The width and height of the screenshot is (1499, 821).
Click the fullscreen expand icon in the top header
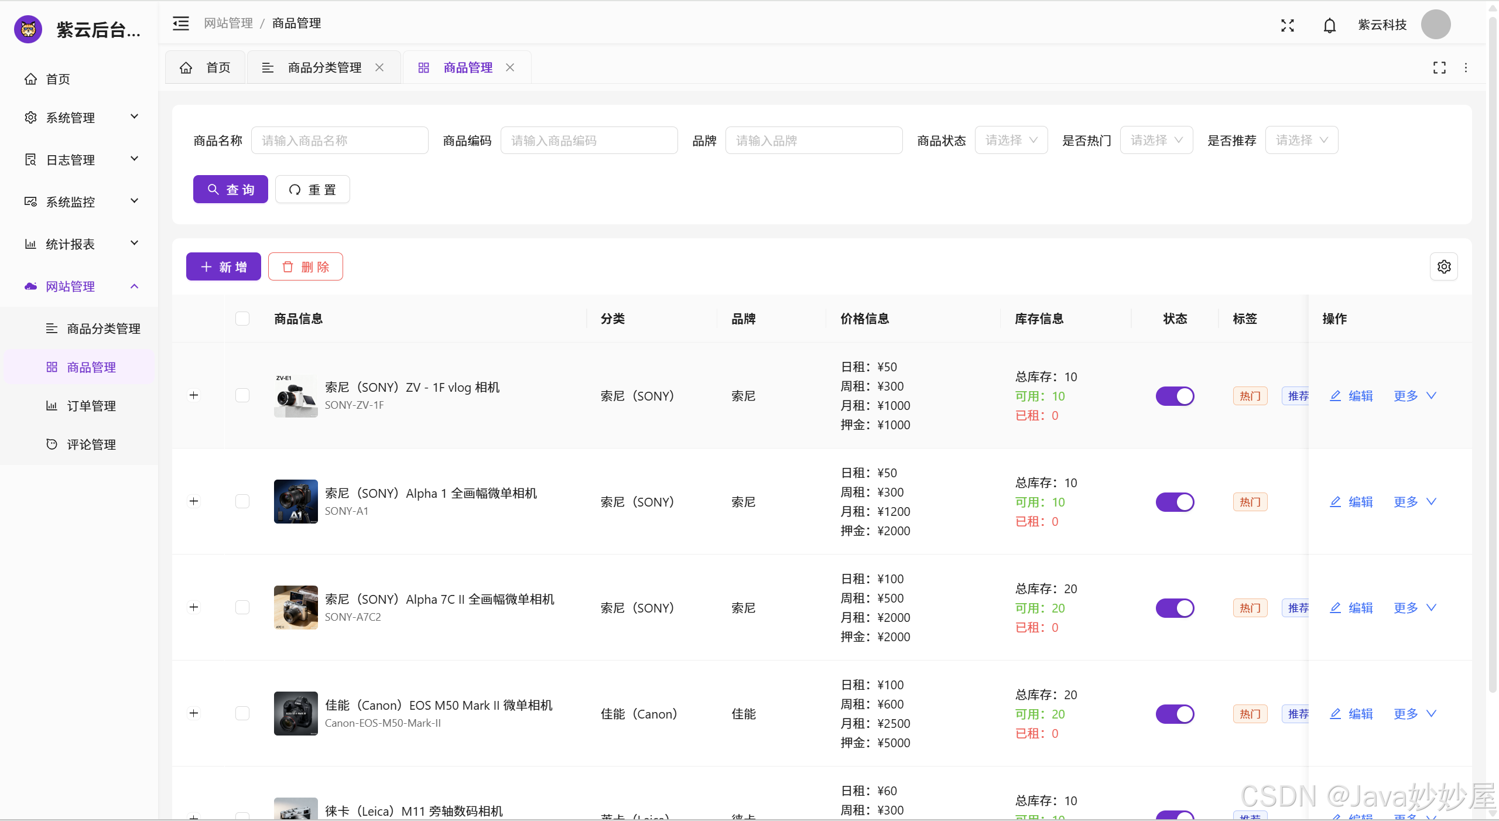1287,25
